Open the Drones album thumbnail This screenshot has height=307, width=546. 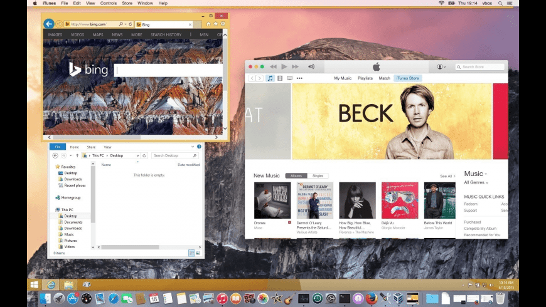click(272, 200)
